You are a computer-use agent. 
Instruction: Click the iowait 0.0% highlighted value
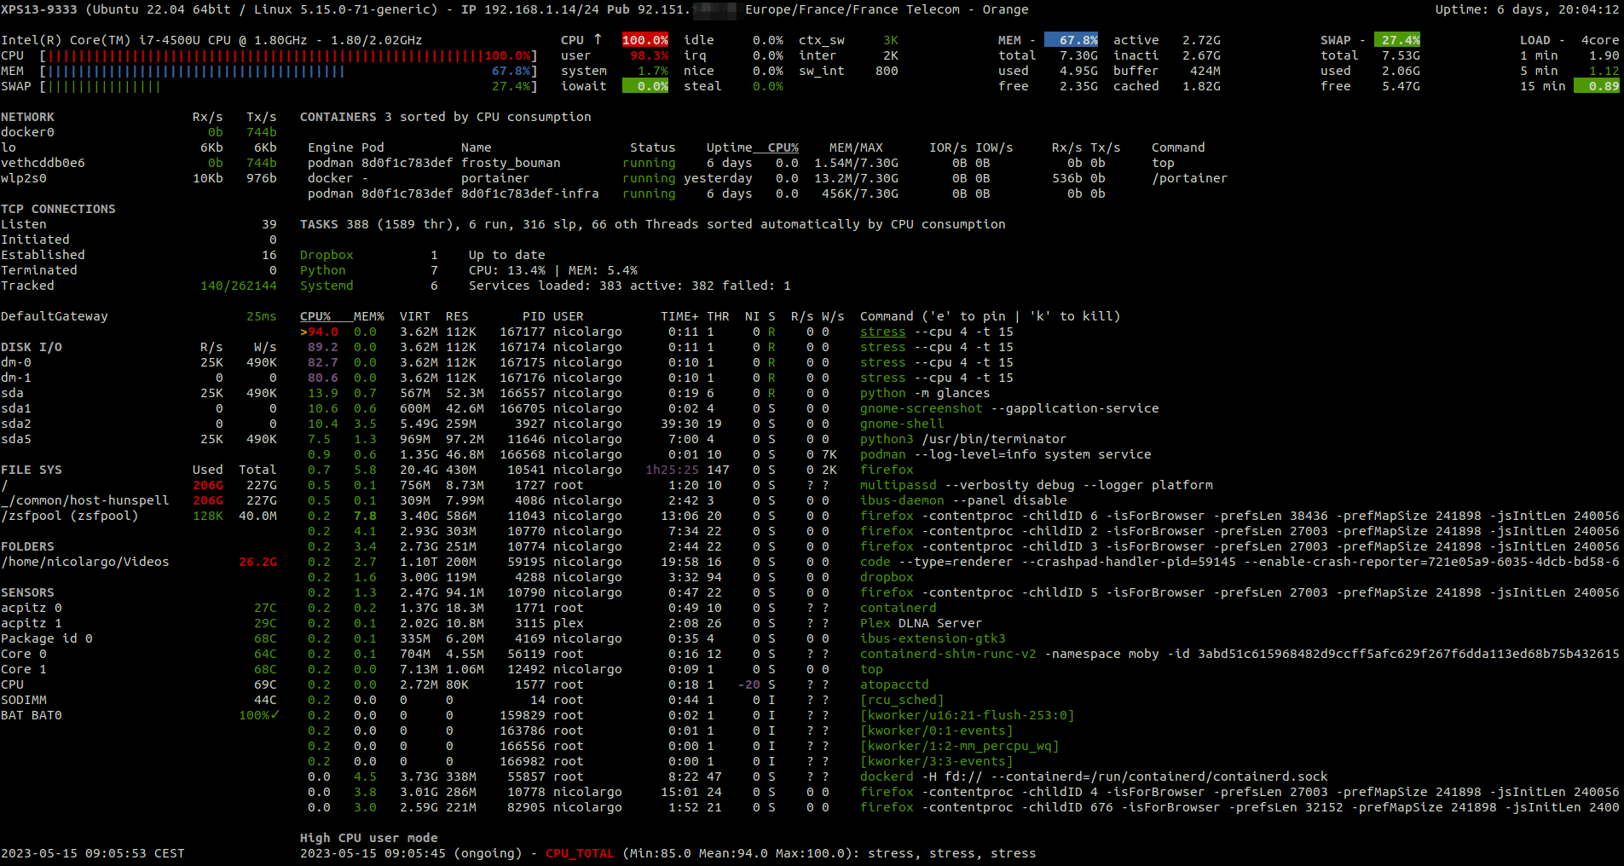click(x=645, y=85)
